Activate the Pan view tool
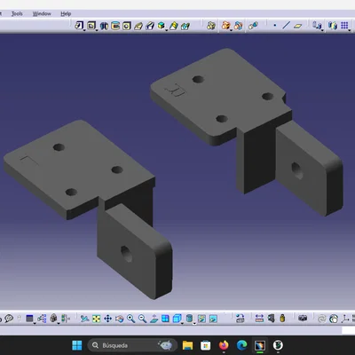Viewport: 355px width, 355px height. click(x=107, y=319)
